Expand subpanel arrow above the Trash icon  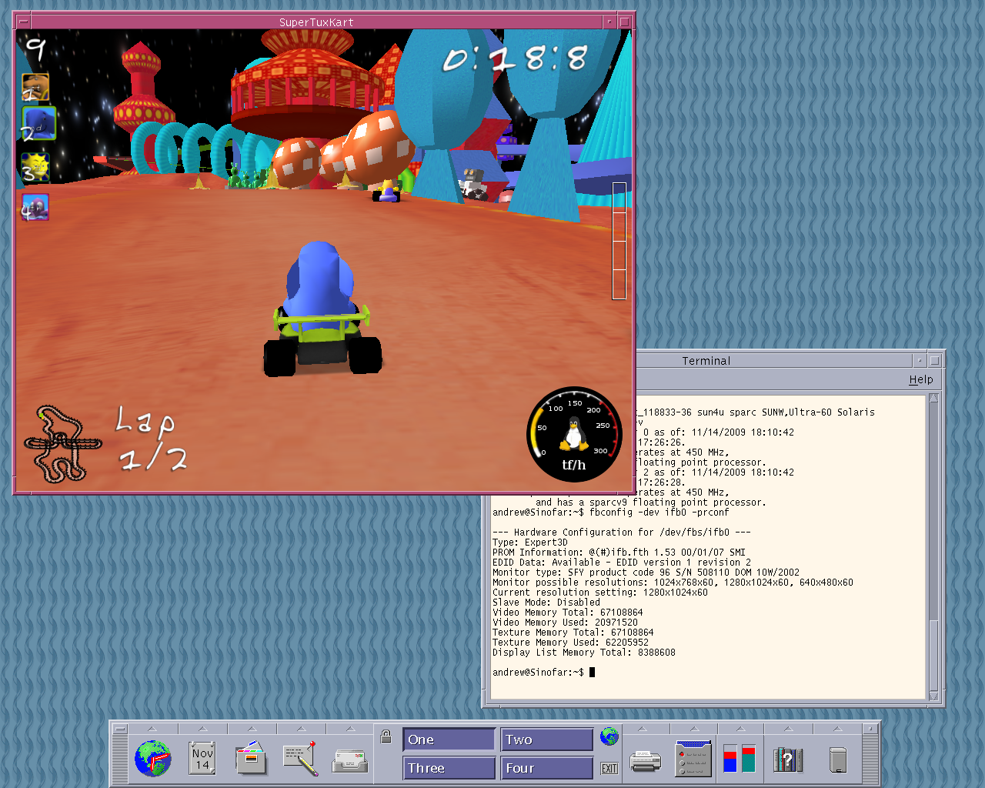point(837,729)
